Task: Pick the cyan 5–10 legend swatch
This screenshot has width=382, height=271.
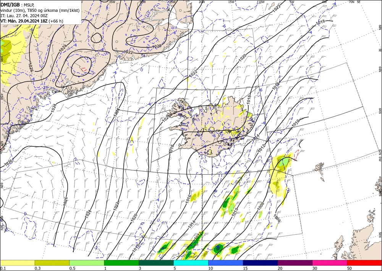Action: coord(191,263)
